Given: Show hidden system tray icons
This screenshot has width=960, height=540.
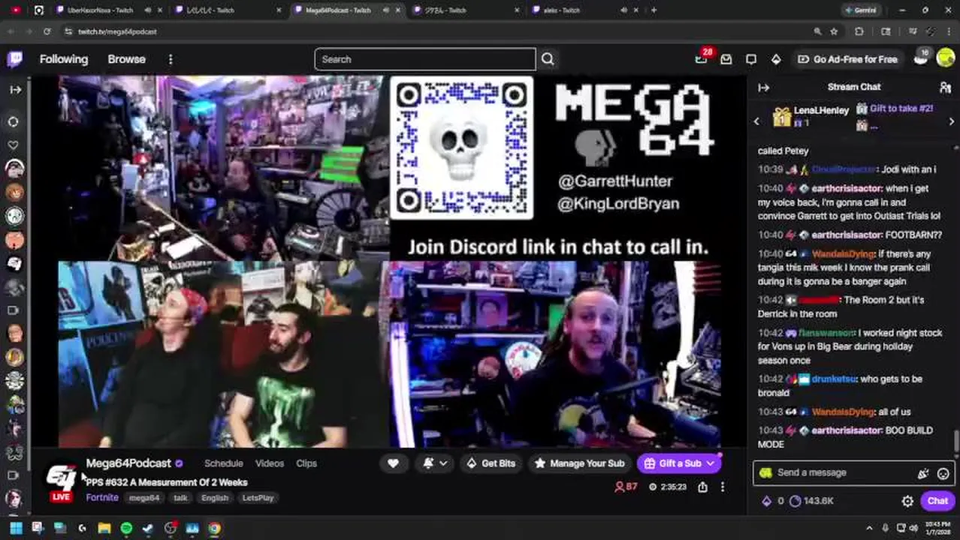Looking at the screenshot, I should (869, 528).
